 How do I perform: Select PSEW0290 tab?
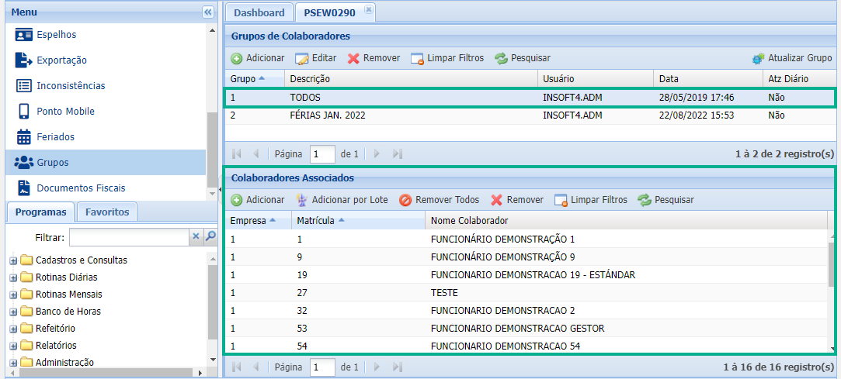pyautogui.click(x=335, y=13)
